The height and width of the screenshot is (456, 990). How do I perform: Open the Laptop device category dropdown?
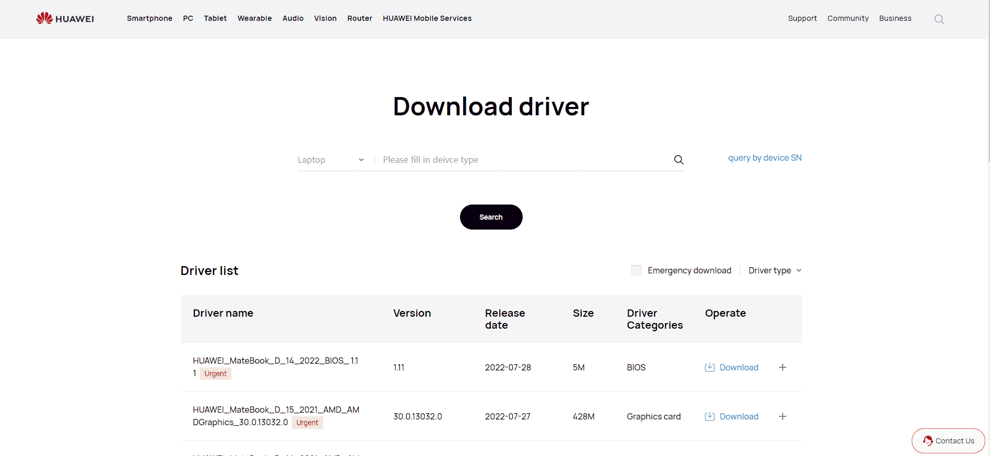331,160
